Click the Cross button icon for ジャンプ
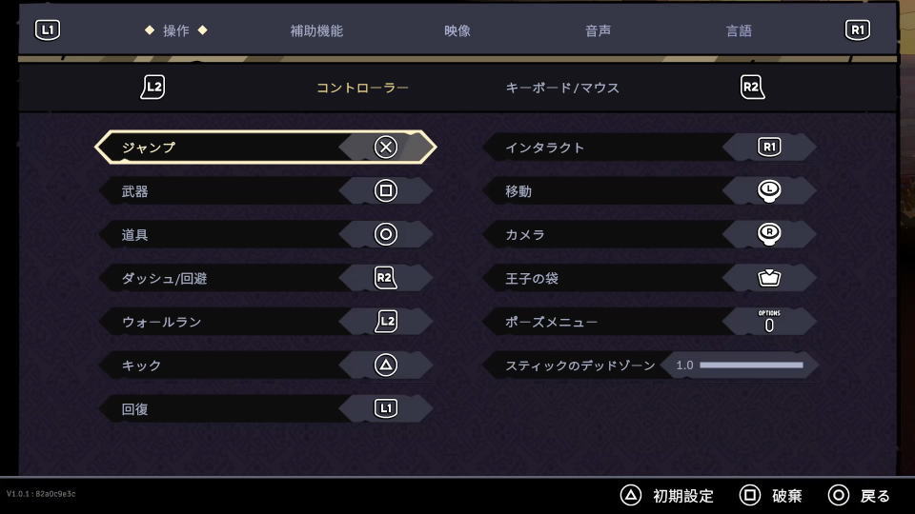 (386, 147)
